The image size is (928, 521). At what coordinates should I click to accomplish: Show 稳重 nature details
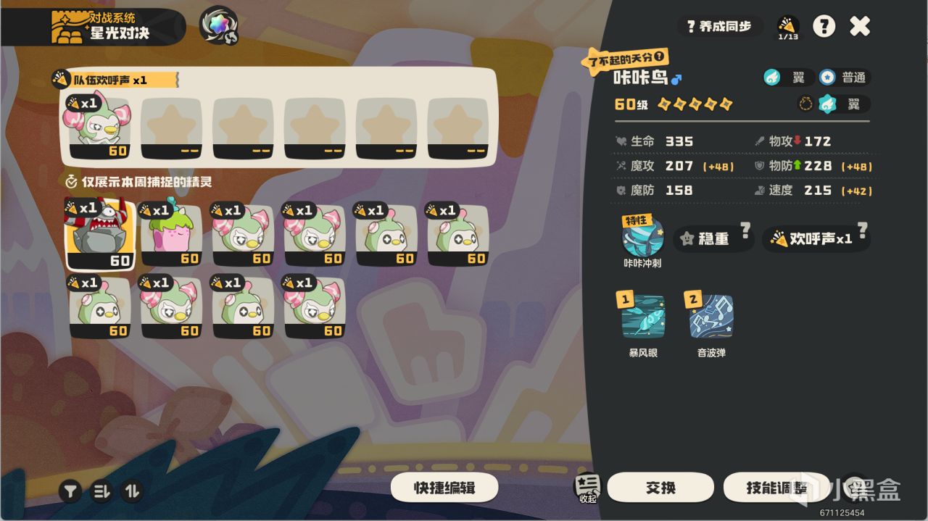tap(713, 238)
